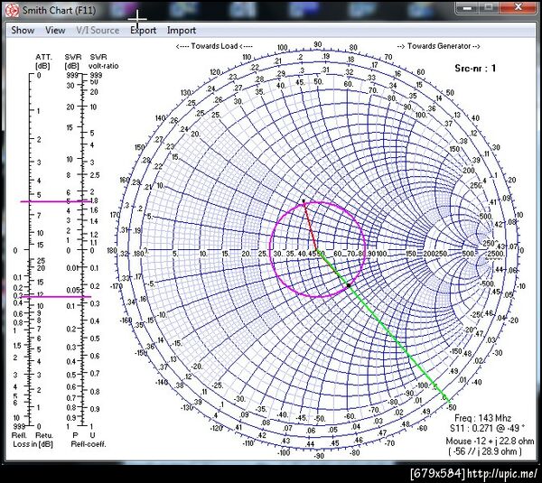Click the 'Freq : 143 Mhz' readout

pos(482,418)
